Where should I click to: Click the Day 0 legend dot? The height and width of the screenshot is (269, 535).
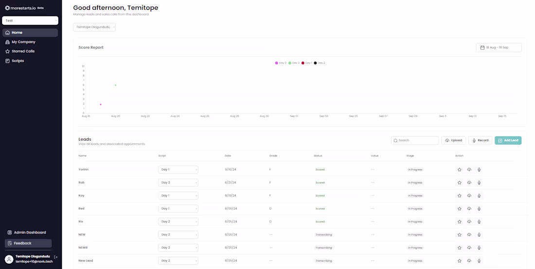click(276, 63)
